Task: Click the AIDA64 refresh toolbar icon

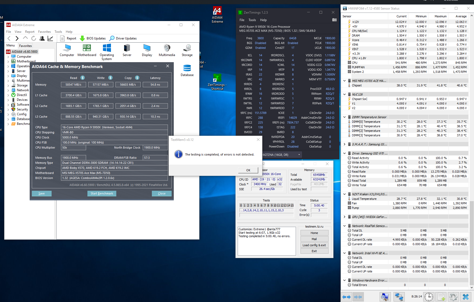Action: click(34, 38)
